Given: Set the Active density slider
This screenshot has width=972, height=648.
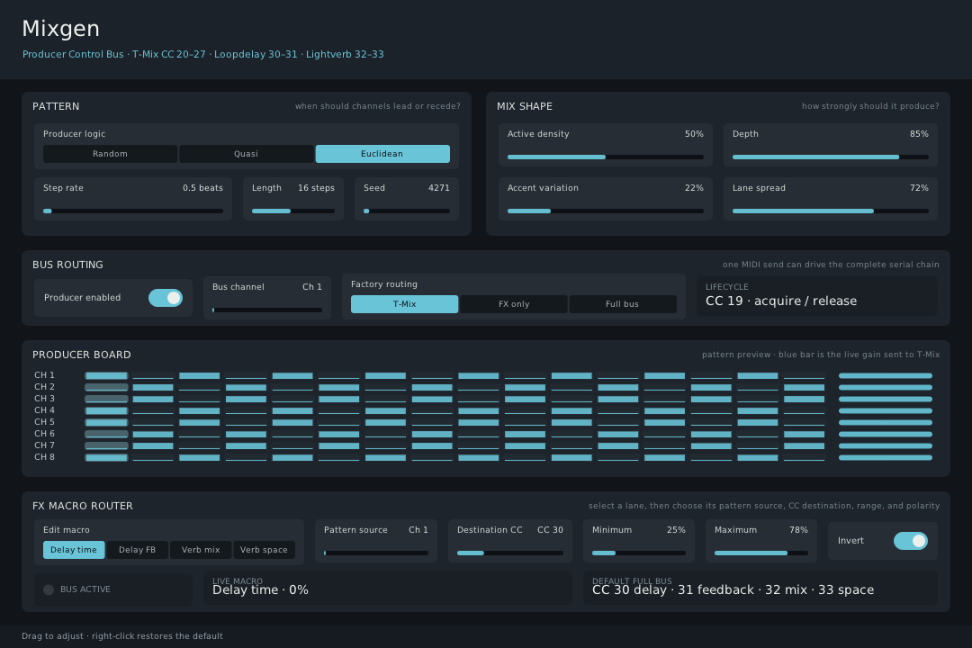Looking at the screenshot, I should click(605, 157).
